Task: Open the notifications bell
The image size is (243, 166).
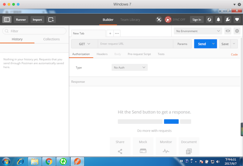Action: point(218,20)
